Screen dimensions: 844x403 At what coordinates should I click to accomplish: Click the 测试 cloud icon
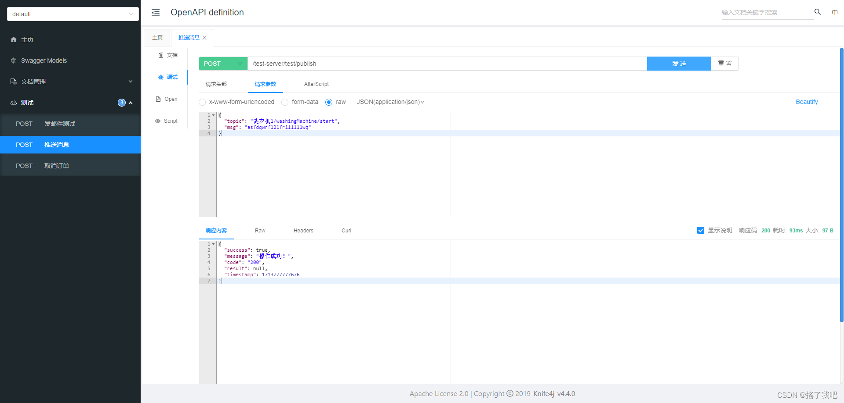click(14, 103)
